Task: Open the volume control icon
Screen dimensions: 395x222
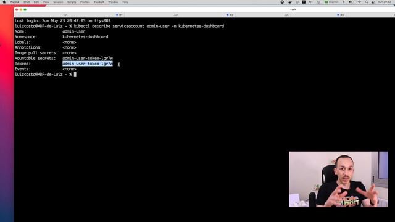Action: tap(311, 2)
